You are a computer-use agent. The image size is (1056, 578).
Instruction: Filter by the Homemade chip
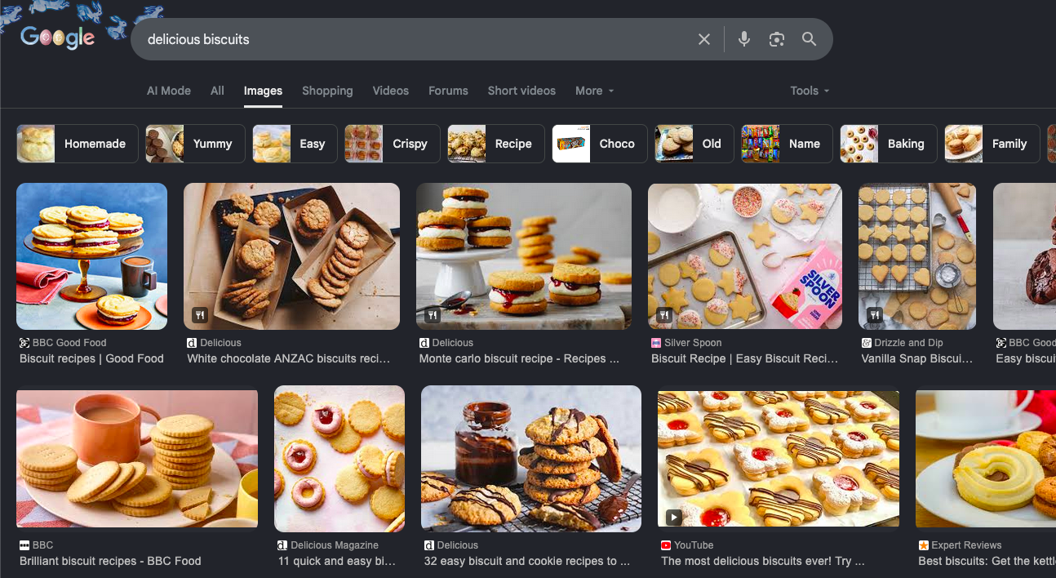(78, 144)
